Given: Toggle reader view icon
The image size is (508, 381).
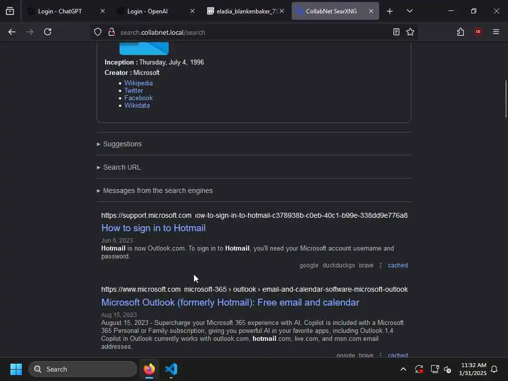Looking at the screenshot, I should tap(396, 32).
